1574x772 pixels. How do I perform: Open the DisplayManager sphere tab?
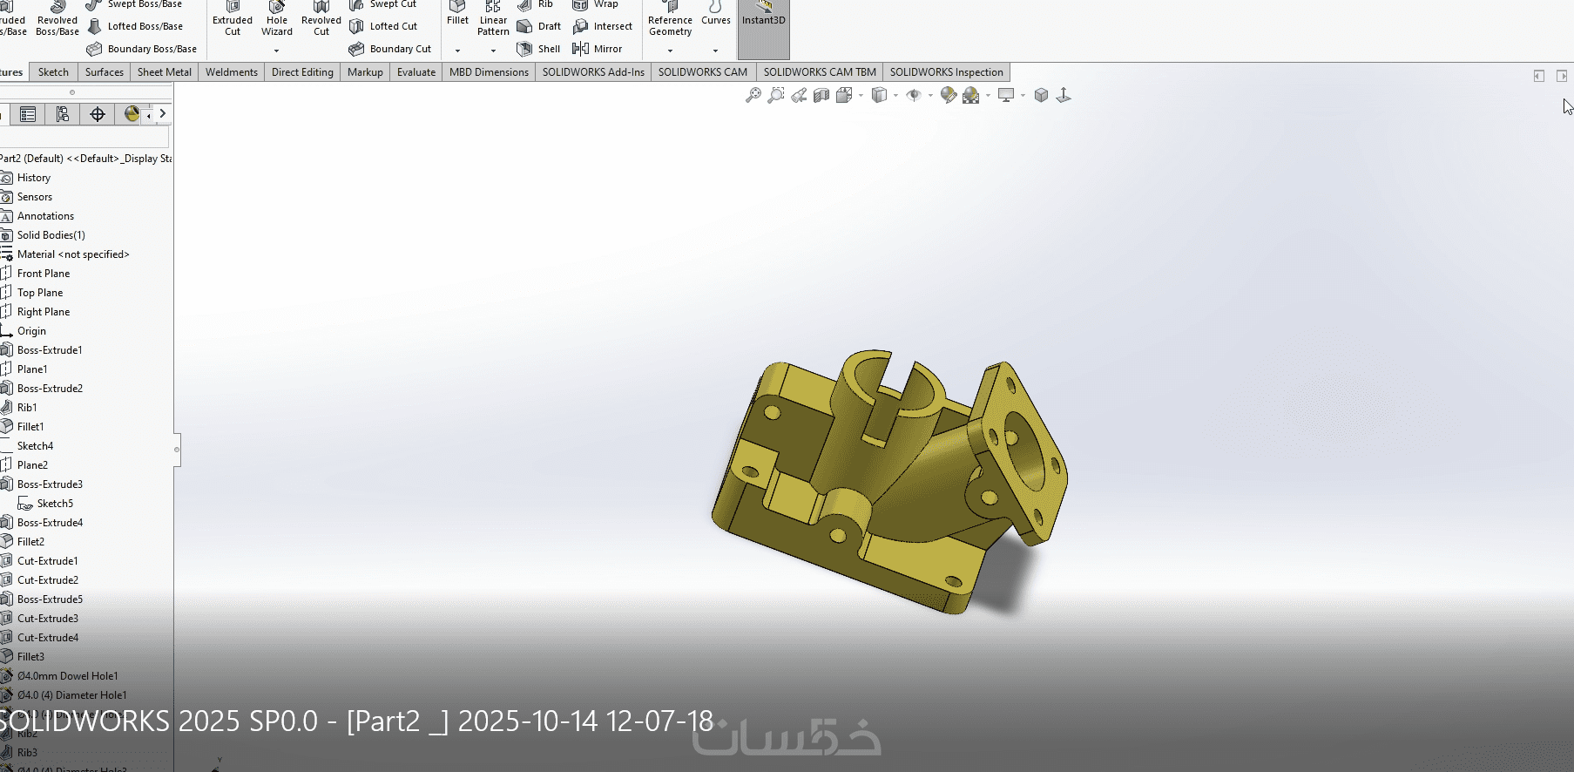click(131, 114)
